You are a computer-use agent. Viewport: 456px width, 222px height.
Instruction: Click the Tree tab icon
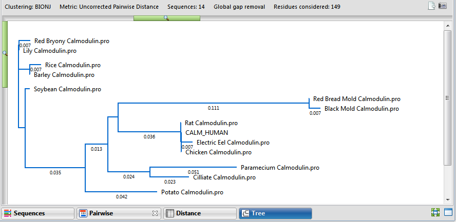(x=245, y=213)
